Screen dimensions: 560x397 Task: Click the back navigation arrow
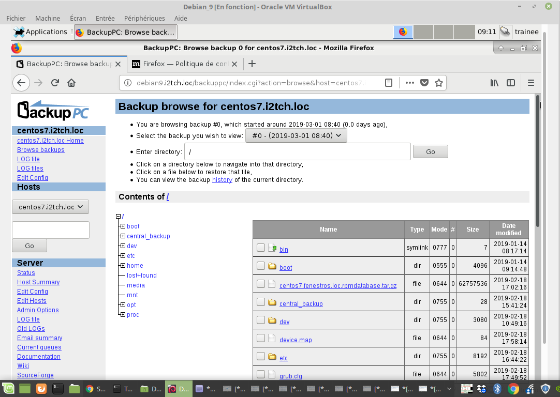(x=21, y=83)
